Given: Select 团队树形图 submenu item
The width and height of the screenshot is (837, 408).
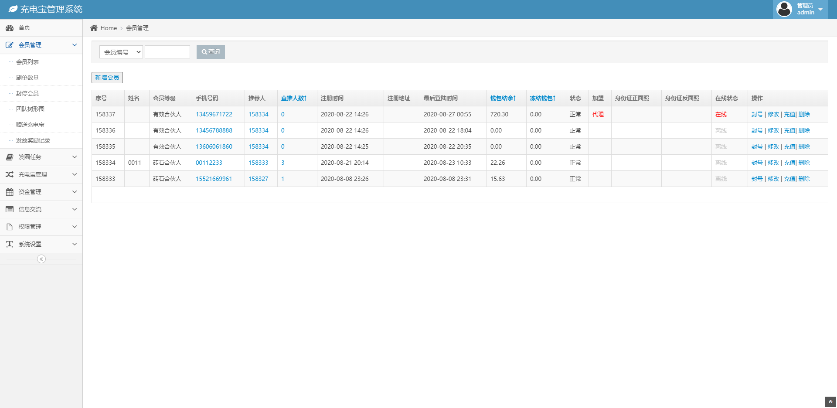Looking at the screenshot, I should click(x=30, y=109).
